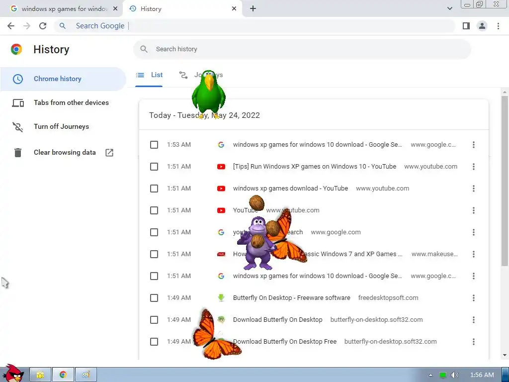Click the purple gorilla juggling coconuts
The width and height of the screenshot is (509, 382).
(257, 242)
